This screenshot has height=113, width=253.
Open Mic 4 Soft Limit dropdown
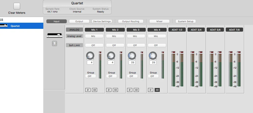pos(157,45)
